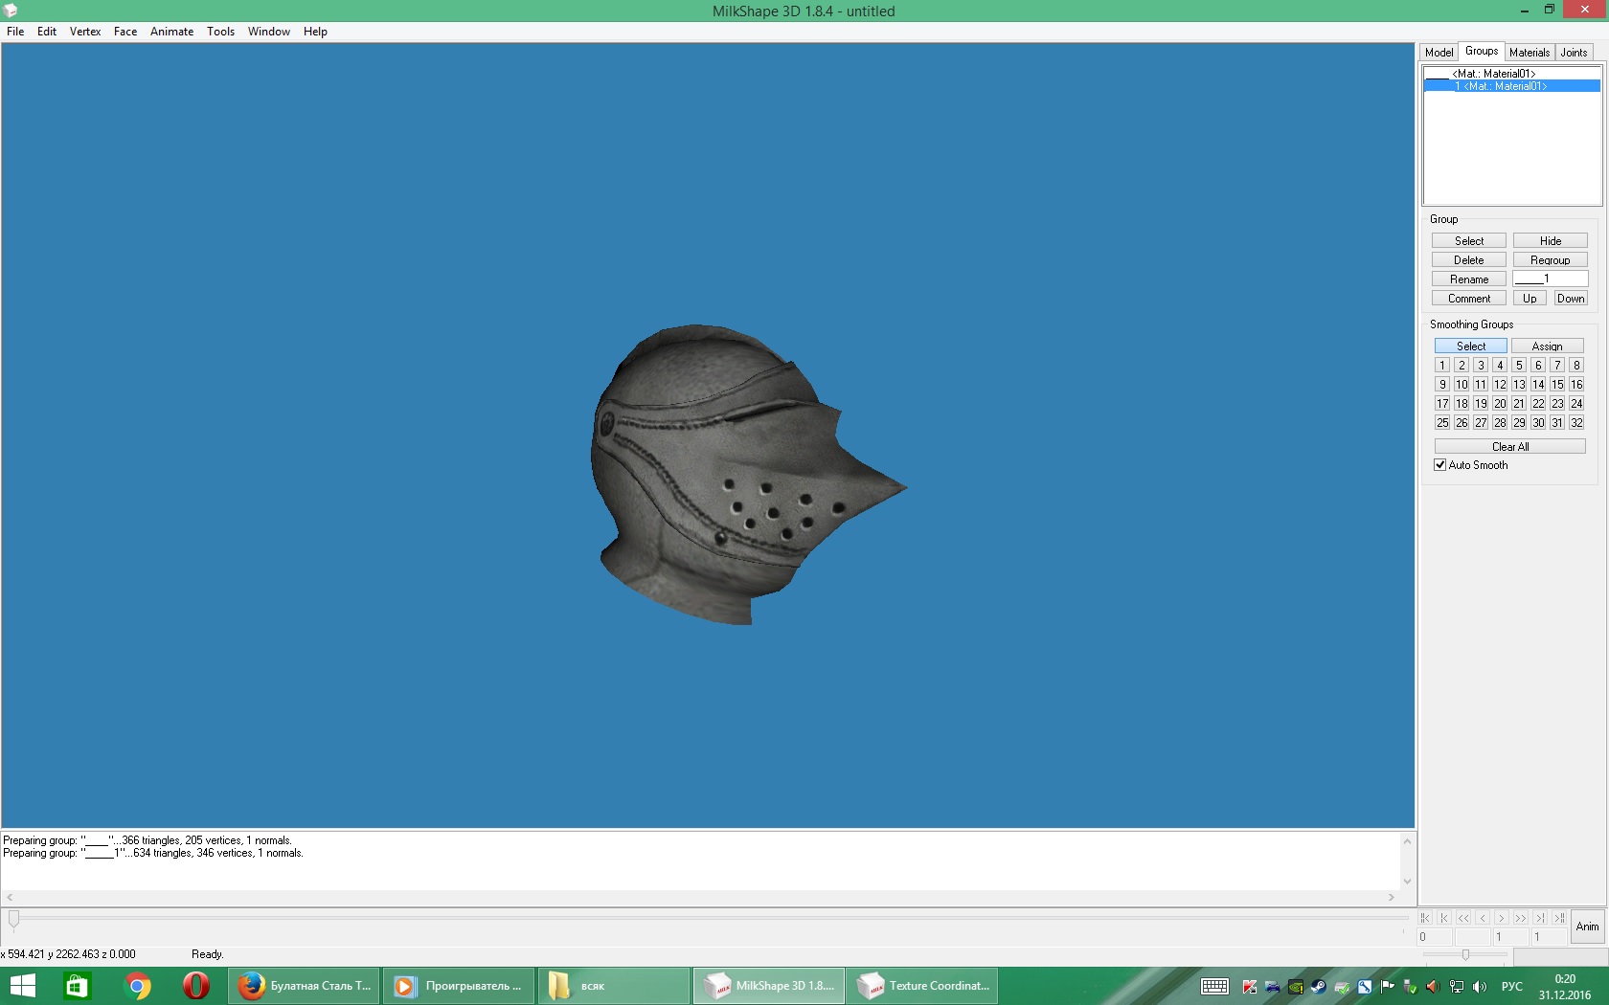Open the Help menu
Viewport: 1609px width, 1005px height.
point(315,32)
